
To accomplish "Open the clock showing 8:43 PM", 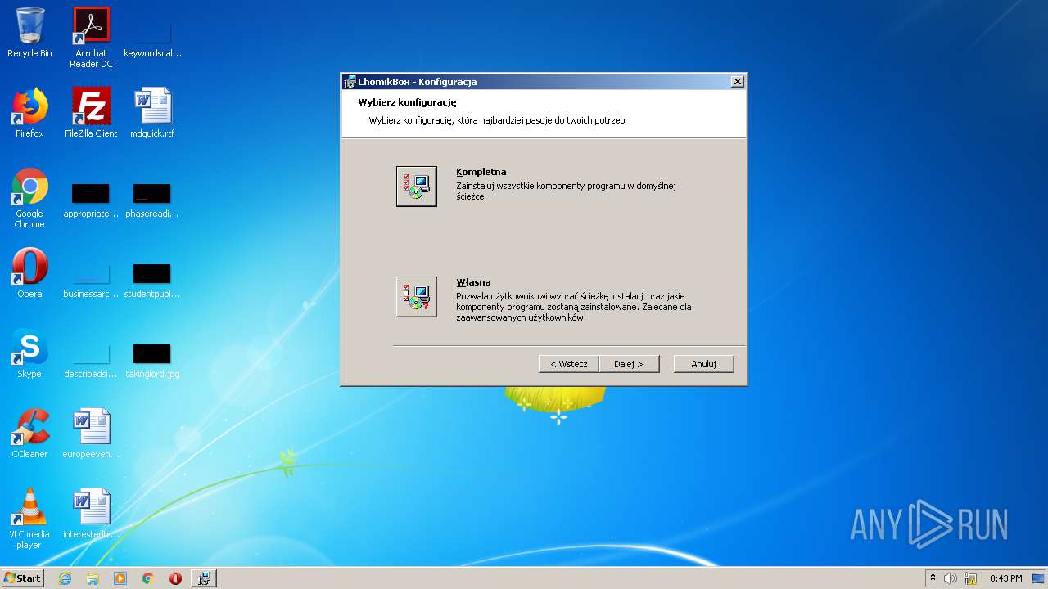I will click(1005, 578).
